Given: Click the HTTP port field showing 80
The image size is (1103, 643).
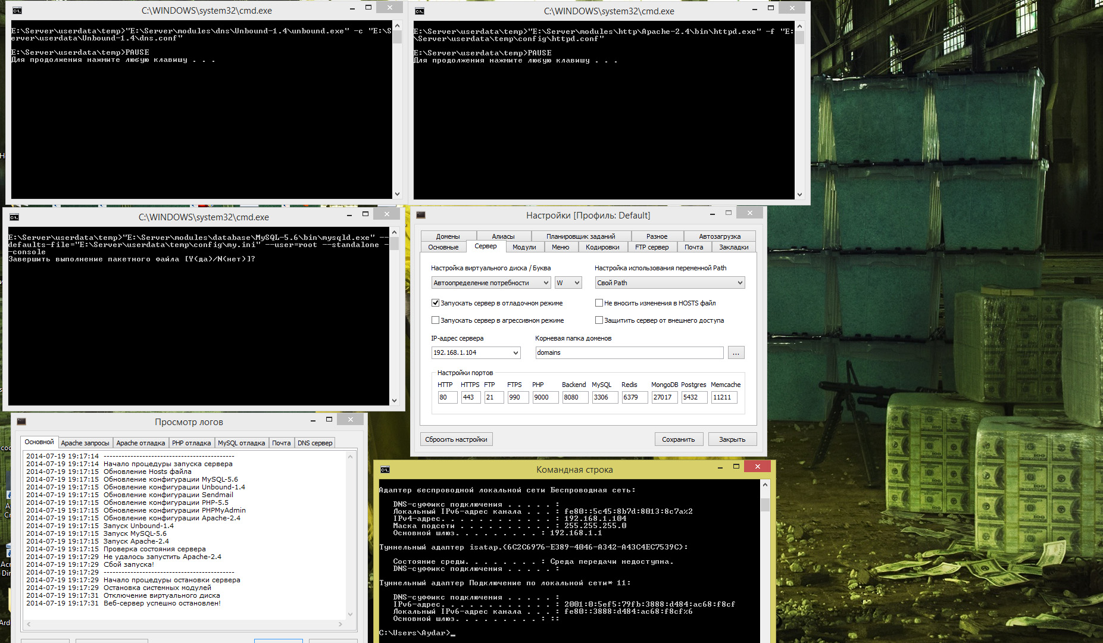Looking at the screenshot, I should click(x=447, y=397).
